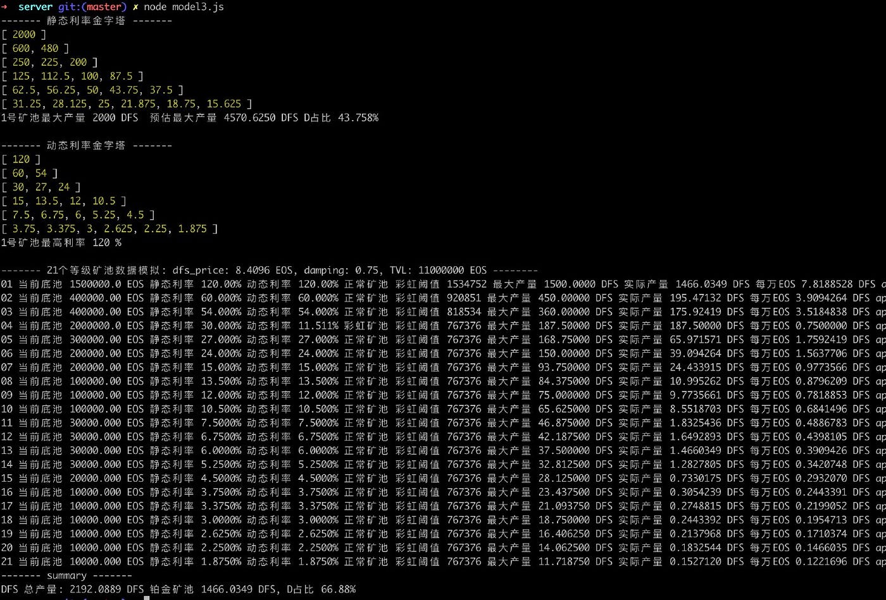886x600 pixels.
Task: Click '39.094264' actual output in row 06
Action: click(696, 354)
